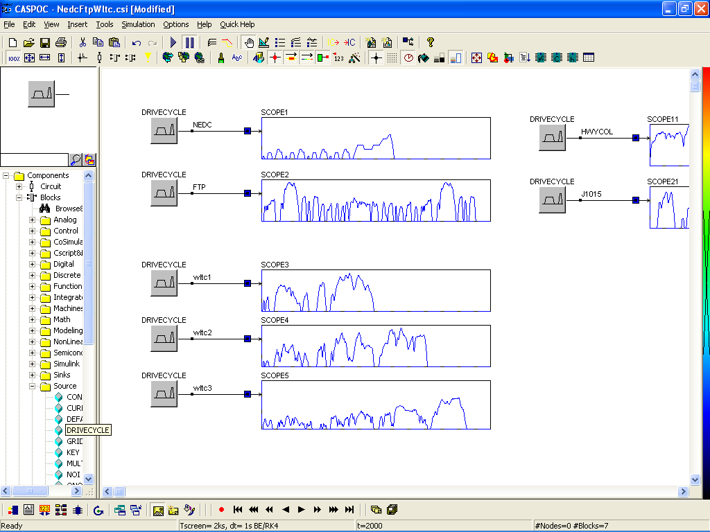Collapse the Components root node
The height and width of the screenshot is (532, 710).
[x=6, y=175]
